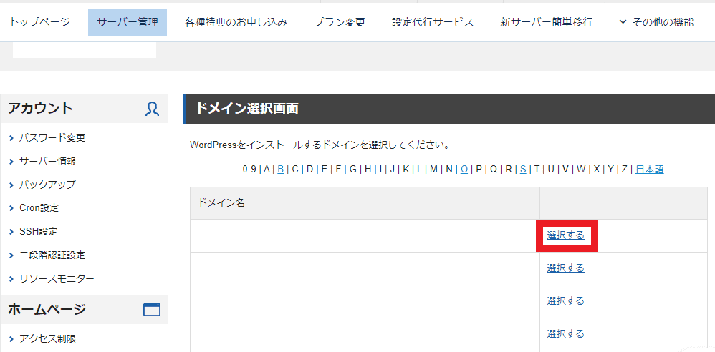This screenshot has height=352, width=715.
Task: Open 各種特典のお申し込み menu
Action: tap(236, 22)
